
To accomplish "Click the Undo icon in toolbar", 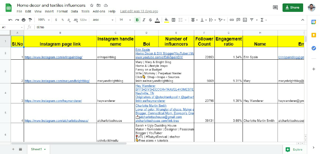I will pyautogui.click(x=10, y=20).
